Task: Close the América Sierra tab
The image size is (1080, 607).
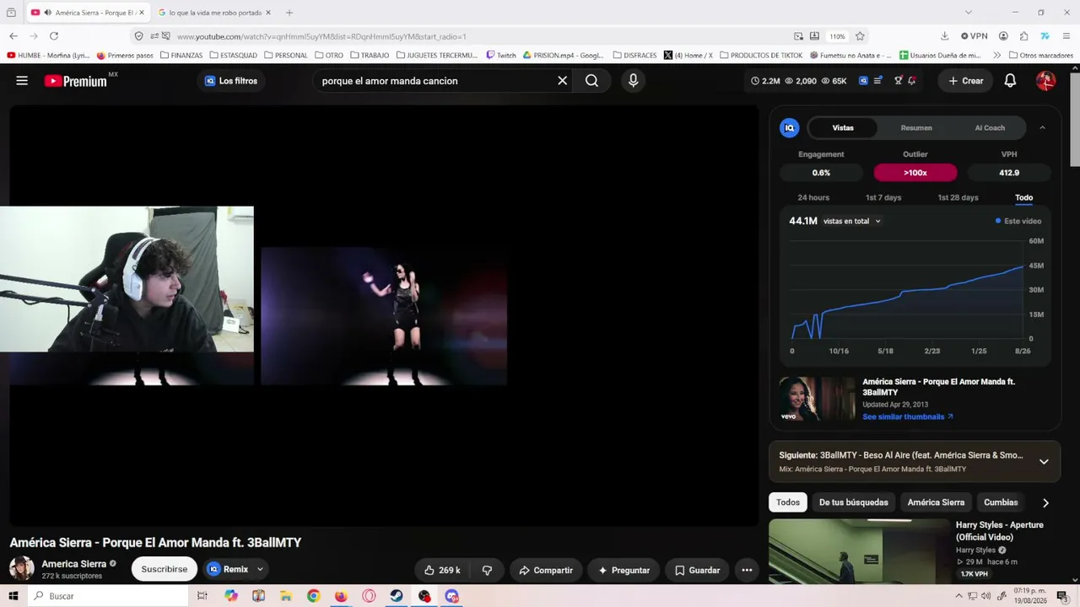Action: coord(142,13)
